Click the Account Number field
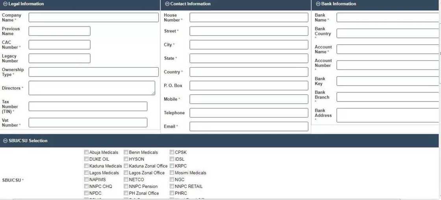441x200 pixels. pyautogui.click(x=388, y=65)
